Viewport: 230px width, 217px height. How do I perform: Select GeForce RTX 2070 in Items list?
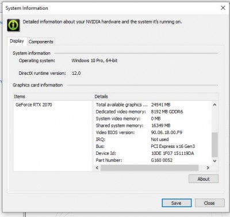click(34, 105)
